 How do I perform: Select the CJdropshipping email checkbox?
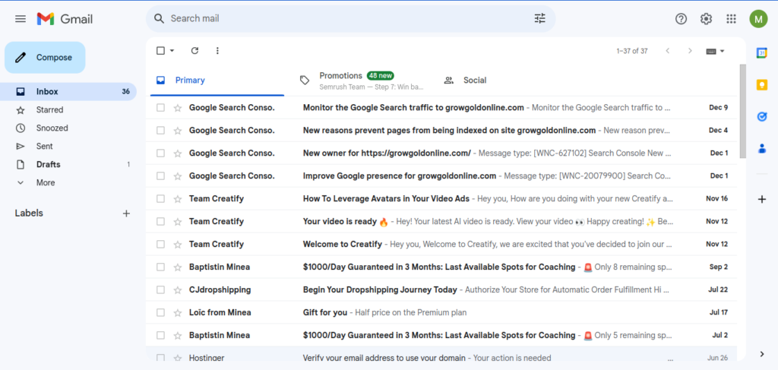160,289
